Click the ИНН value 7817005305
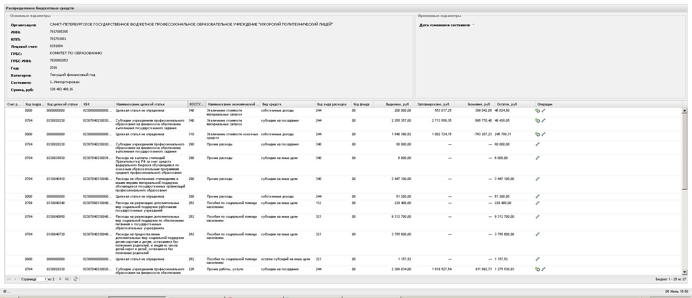Viewport: 692px width, 298px height. click(59, 32)
